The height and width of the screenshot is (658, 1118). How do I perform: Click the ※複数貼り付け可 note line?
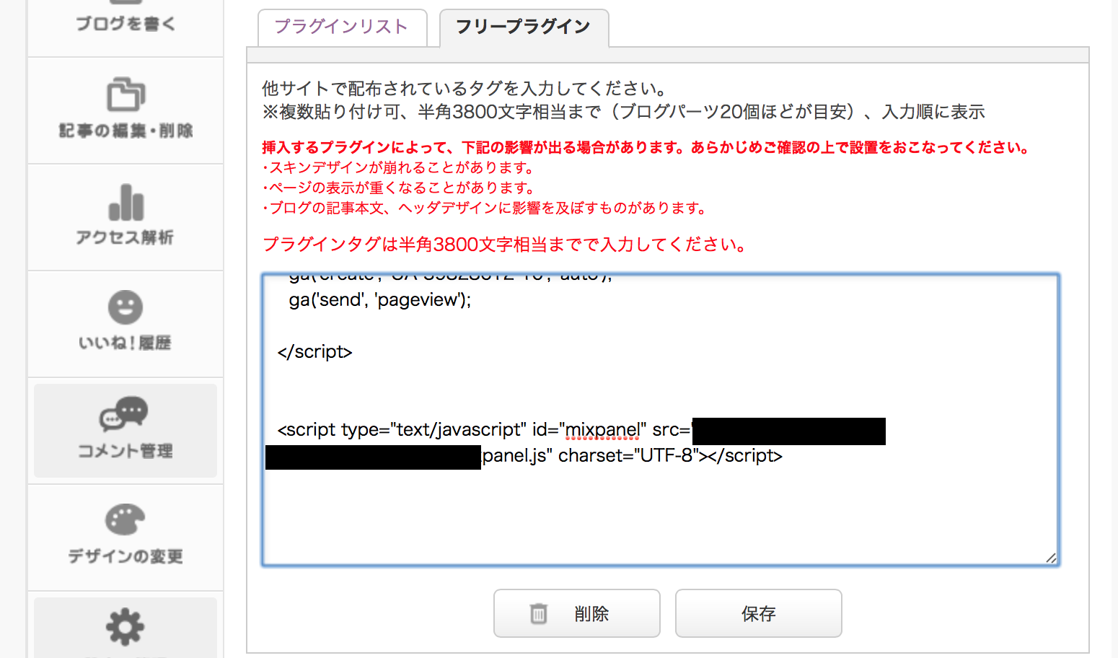click(623, 112)
